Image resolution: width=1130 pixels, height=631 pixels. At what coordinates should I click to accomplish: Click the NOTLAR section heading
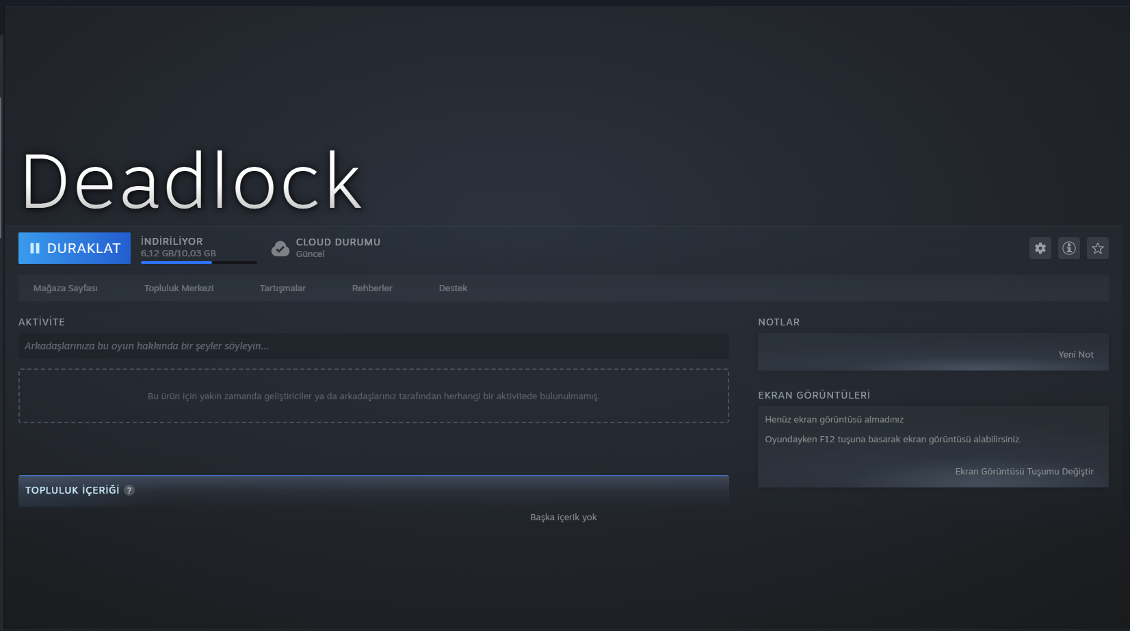coord(778,322)
